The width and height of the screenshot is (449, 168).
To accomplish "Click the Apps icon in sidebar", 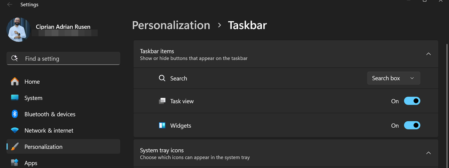I will [15, 163].
